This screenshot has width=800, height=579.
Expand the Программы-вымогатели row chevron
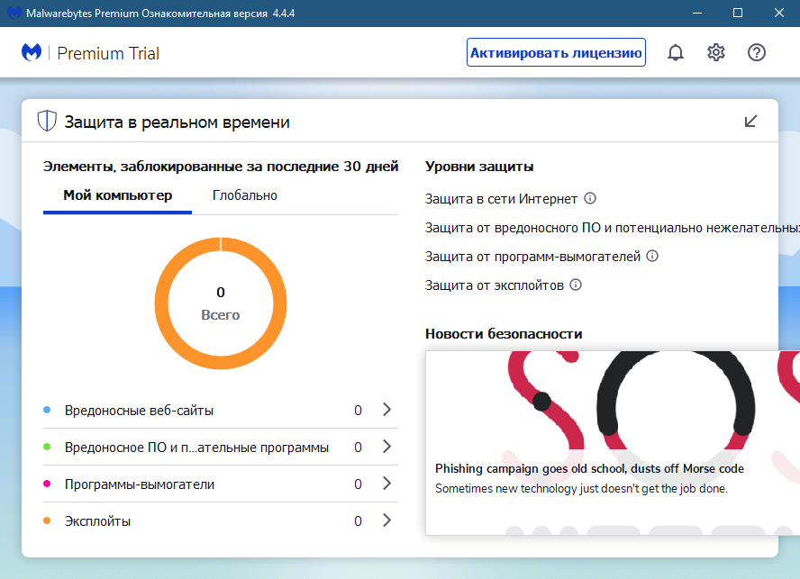pyautogui.click(x=386, y=483)
